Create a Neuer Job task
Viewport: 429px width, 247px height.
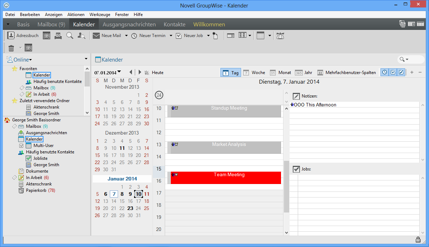pos(189,36)
